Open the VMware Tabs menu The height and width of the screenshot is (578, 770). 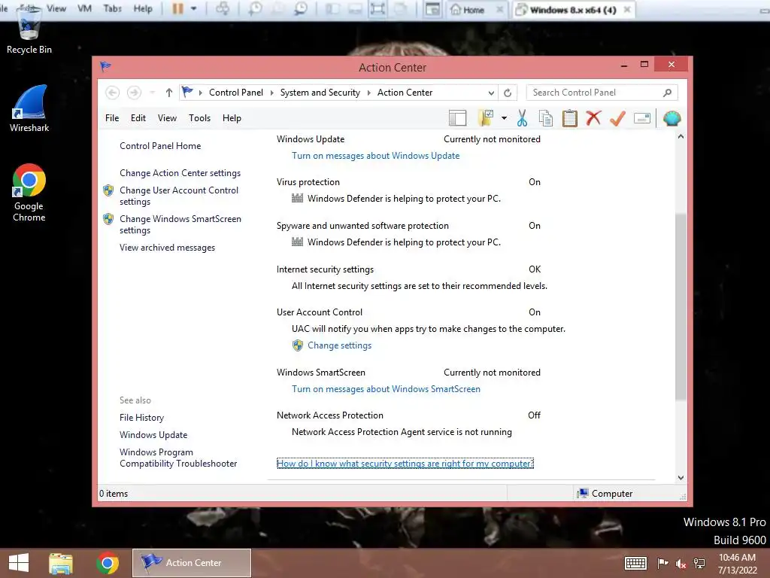(x=113, y=8)
